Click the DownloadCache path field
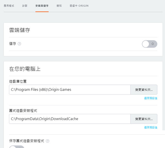 tap(70, 119)
